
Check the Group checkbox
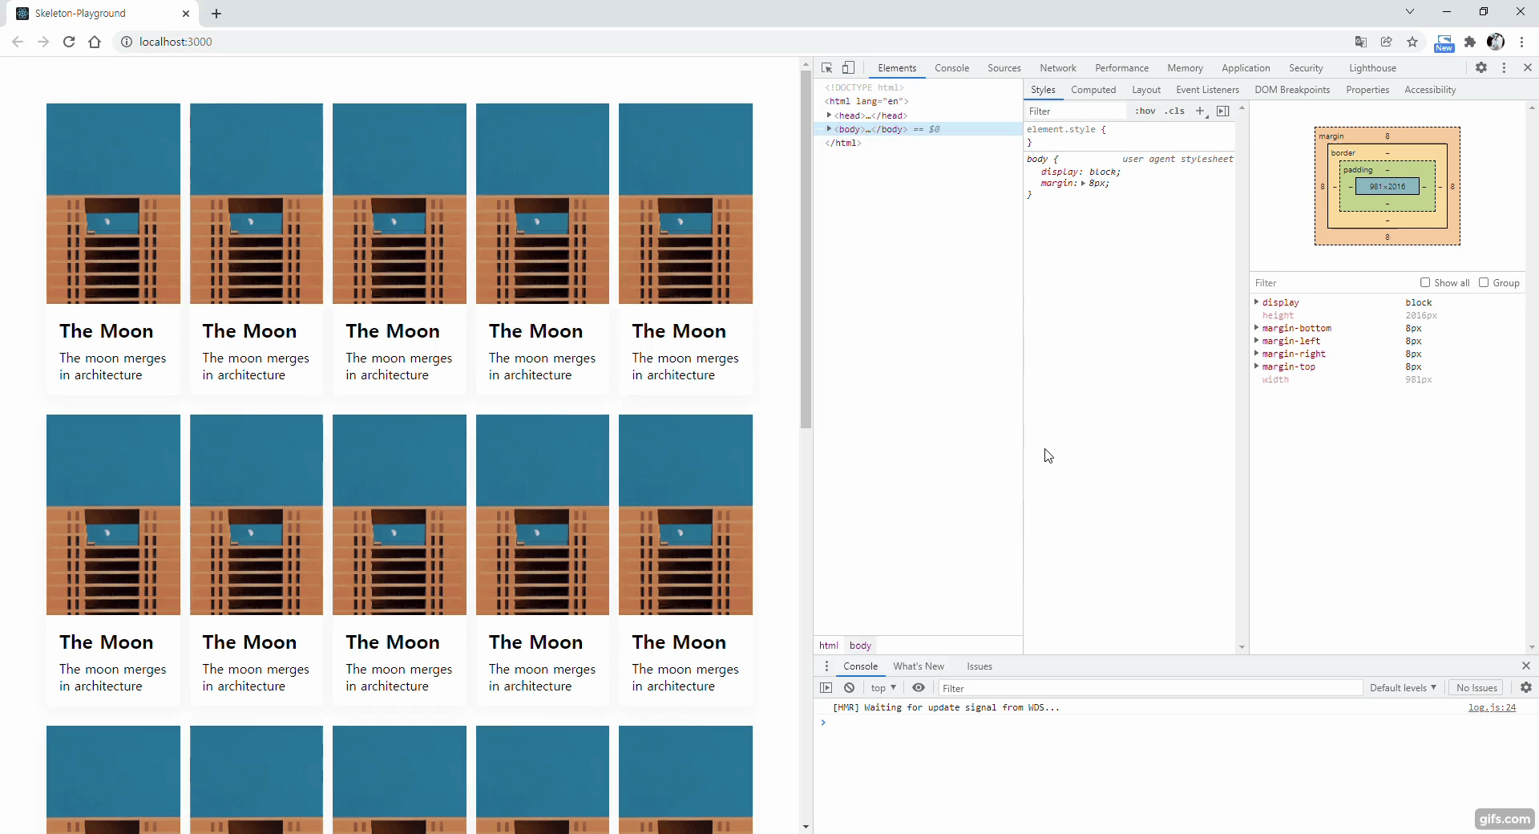1484,282
